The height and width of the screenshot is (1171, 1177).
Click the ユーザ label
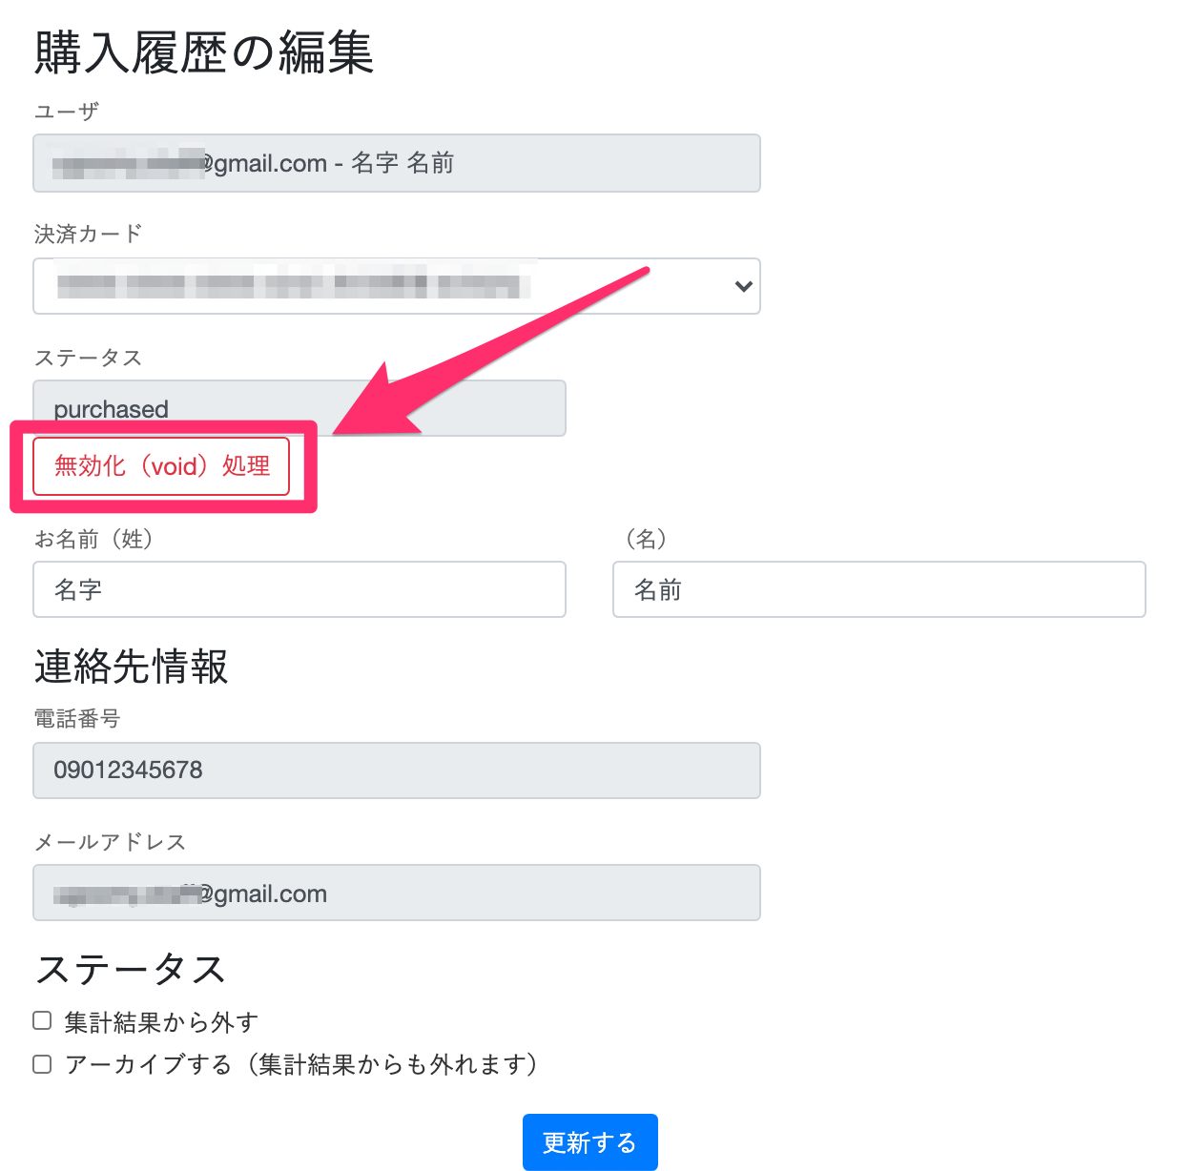point(67,112)
